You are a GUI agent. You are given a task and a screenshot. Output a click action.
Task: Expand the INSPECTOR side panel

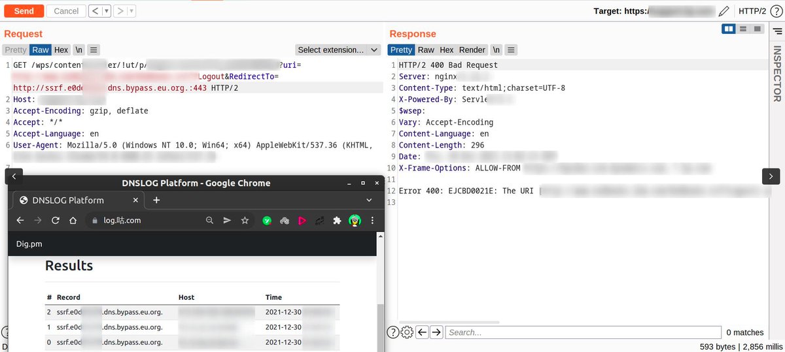pyautogui.click(x=777, y=73)
